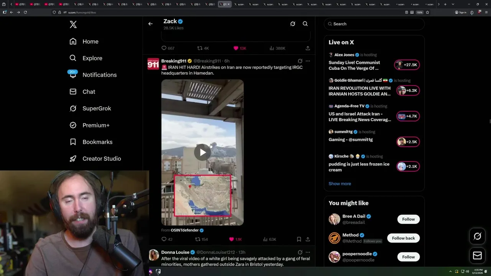
Task: Open the floating messages button
Action: (x=478, y=255)
